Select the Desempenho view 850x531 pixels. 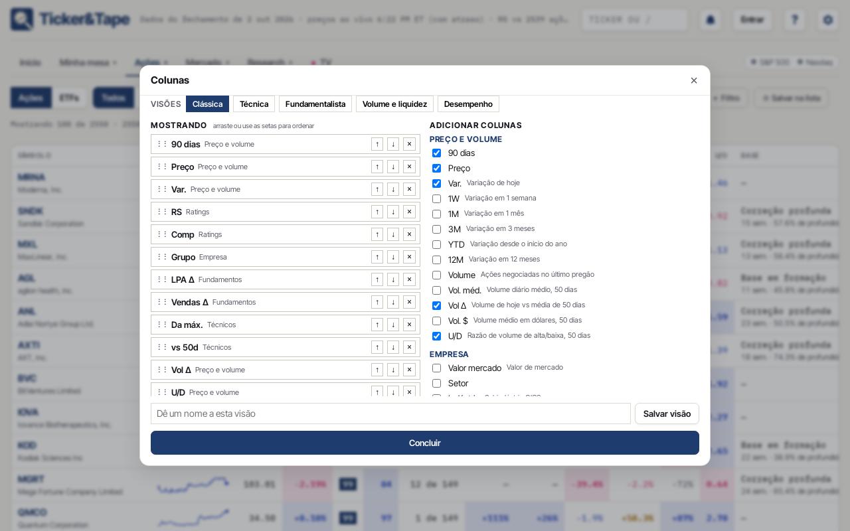coord(468,104)
